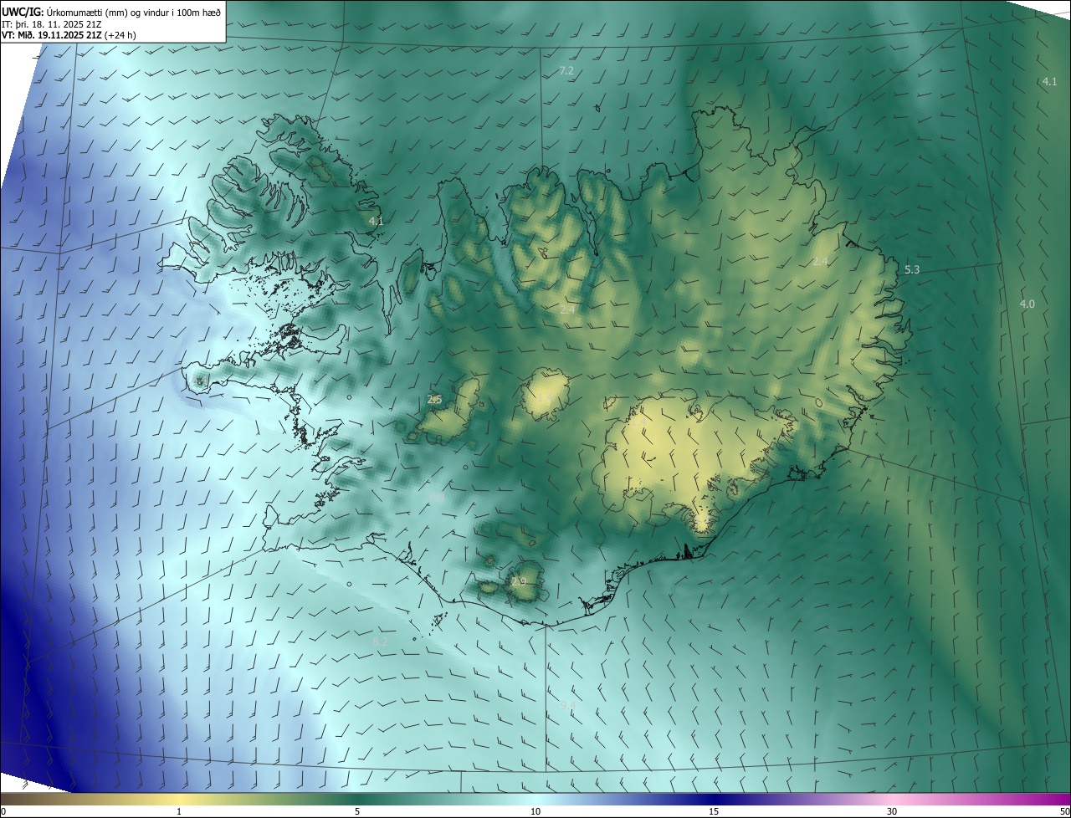
Task: Select the initial time line 'IT: þri. 18. 11. 2025 21Z'
Action: pos(52,24)
